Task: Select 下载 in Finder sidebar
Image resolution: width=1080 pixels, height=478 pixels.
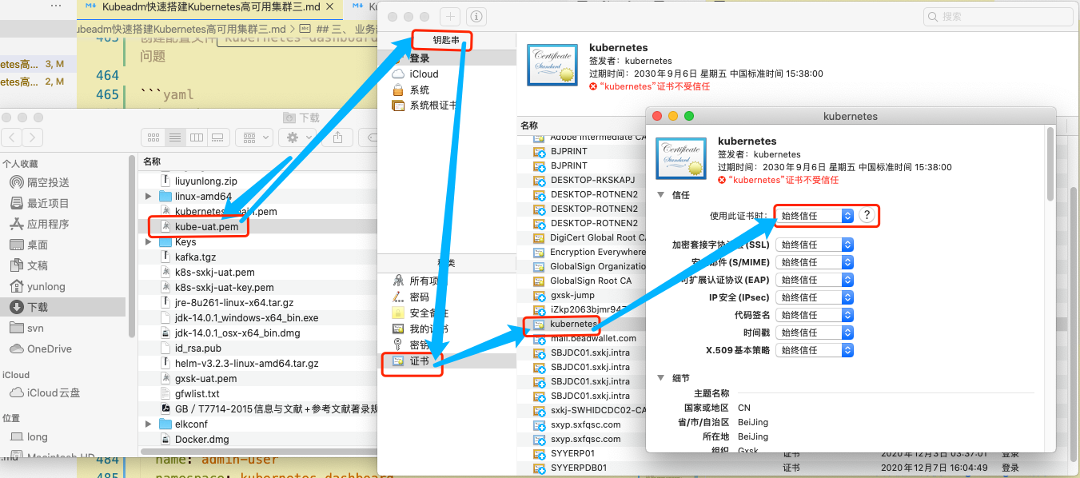Action: (38, 307)
